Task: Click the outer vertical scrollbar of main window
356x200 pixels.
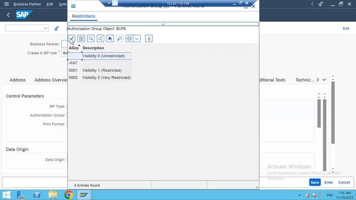Action: [x=333, y=113]
